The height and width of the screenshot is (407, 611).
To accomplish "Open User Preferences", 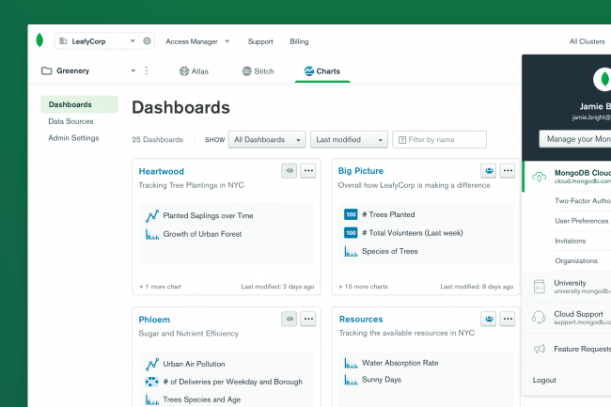I will 581,221.
